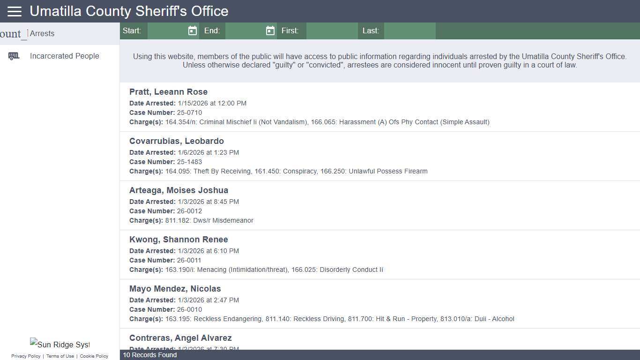Click the Sun Ridge Systems logo image
Screen dimensions: 640x360
pyautogui.click(x=60, y=344)
